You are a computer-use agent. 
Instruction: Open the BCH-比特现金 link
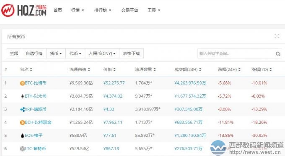[38, 122]
